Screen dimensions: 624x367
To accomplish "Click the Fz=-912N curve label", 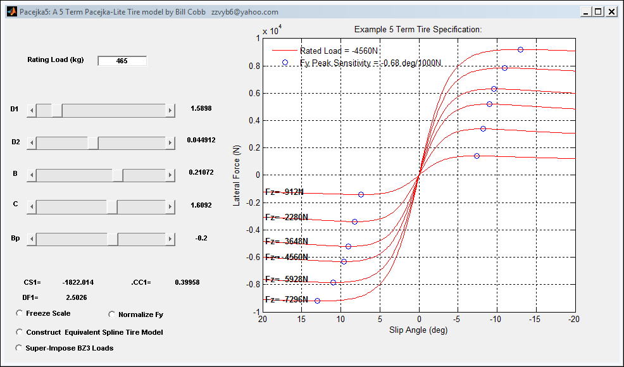I will [x=285, y=192].
